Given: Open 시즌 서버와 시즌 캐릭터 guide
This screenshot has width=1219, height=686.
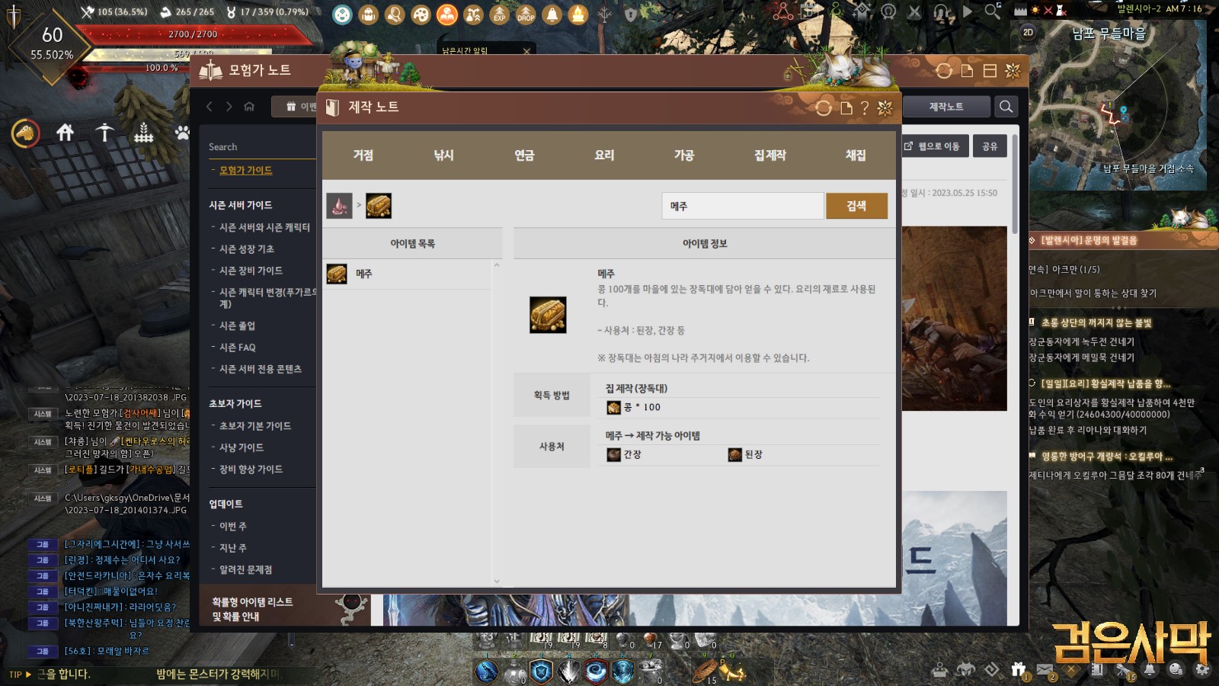Looking at the screenshot, I should click(264, 227).
